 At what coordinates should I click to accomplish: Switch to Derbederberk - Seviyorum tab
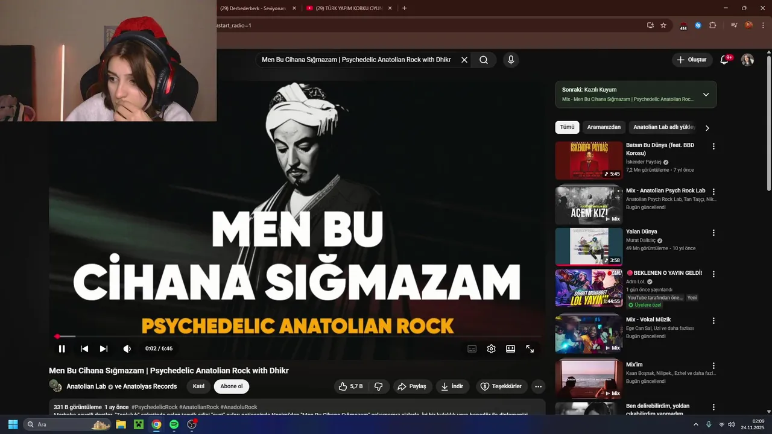tap(253, 8)
